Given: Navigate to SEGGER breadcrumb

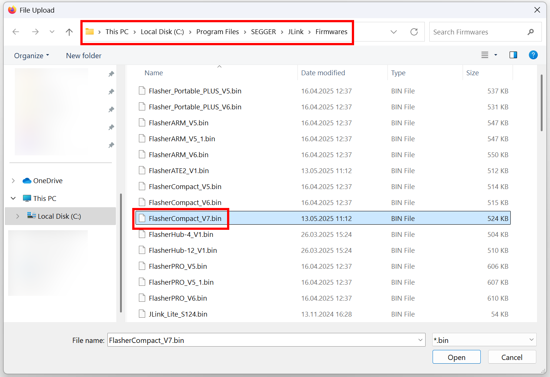Looking at the screenshot, I should (263, 32).
